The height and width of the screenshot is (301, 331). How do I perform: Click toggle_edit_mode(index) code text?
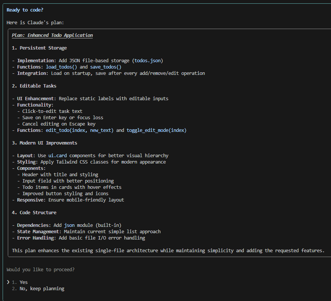(x=156, y=130)
